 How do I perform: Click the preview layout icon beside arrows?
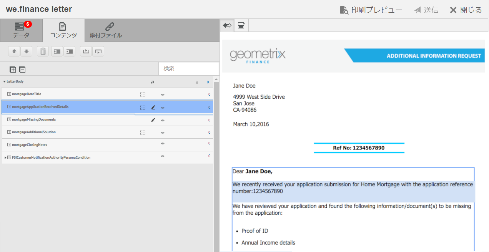tap(241, 25)
